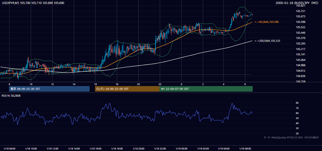The image size is (322, 151).
Task: Click the 1/18 20:00 time axis label
Action: coord(138,149)
